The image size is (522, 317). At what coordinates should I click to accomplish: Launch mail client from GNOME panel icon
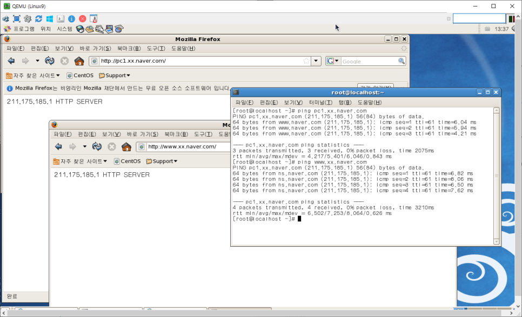(90, 29)
